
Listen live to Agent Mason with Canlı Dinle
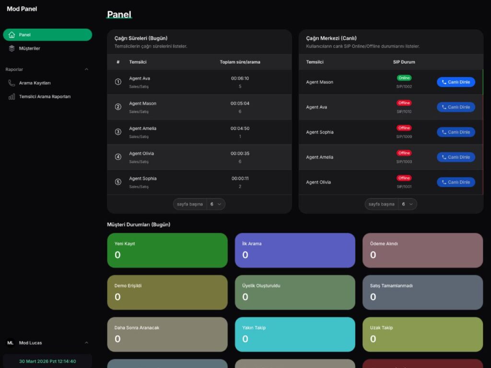pyautogui.click(x=456, y=82)
